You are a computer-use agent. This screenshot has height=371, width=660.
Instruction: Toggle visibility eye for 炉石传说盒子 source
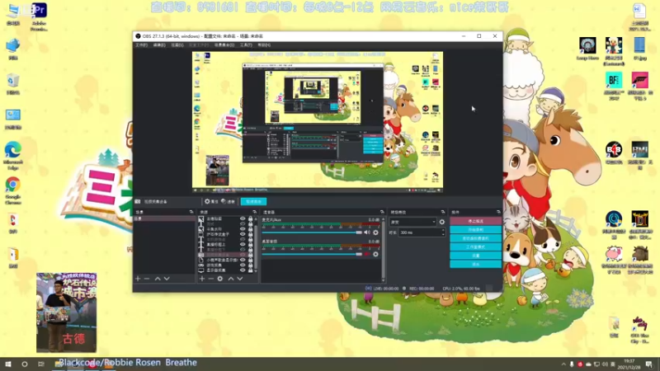[243, 234]
